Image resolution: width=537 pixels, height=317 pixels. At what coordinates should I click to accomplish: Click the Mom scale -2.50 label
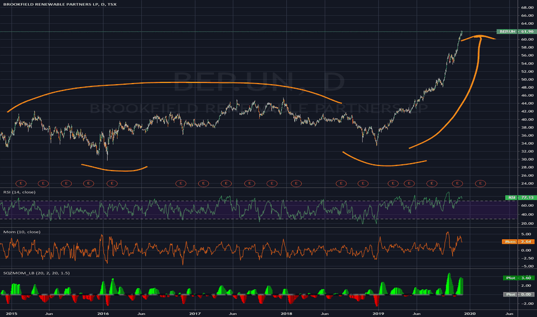coord(527,258)
